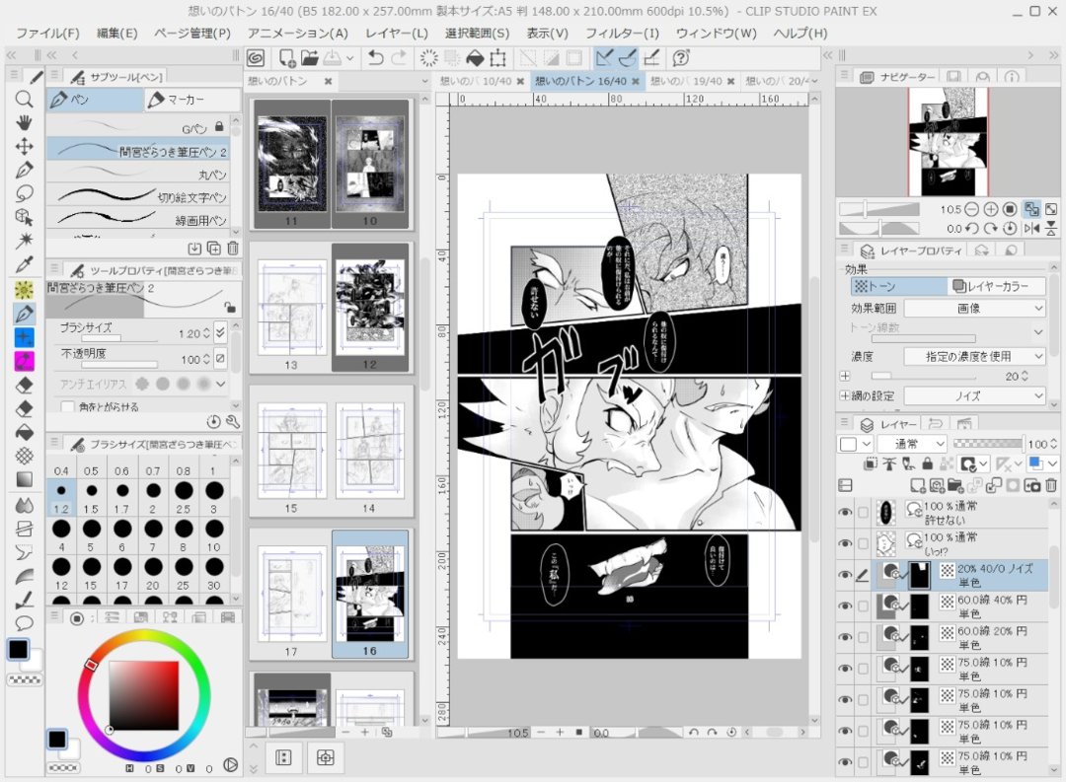The height and width of the screenshot is (782, 1066).
Task: Click the main black color swatch
Action: 19,650
